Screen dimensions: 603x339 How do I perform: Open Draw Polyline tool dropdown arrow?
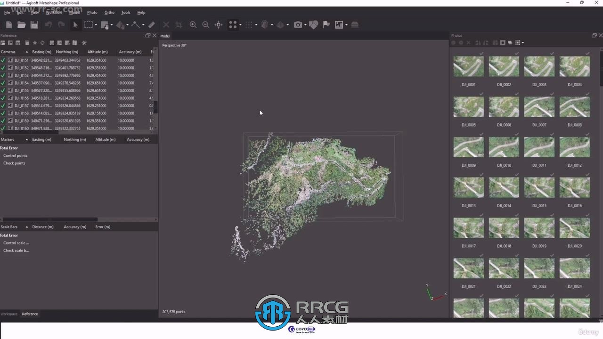click(143, 25)
